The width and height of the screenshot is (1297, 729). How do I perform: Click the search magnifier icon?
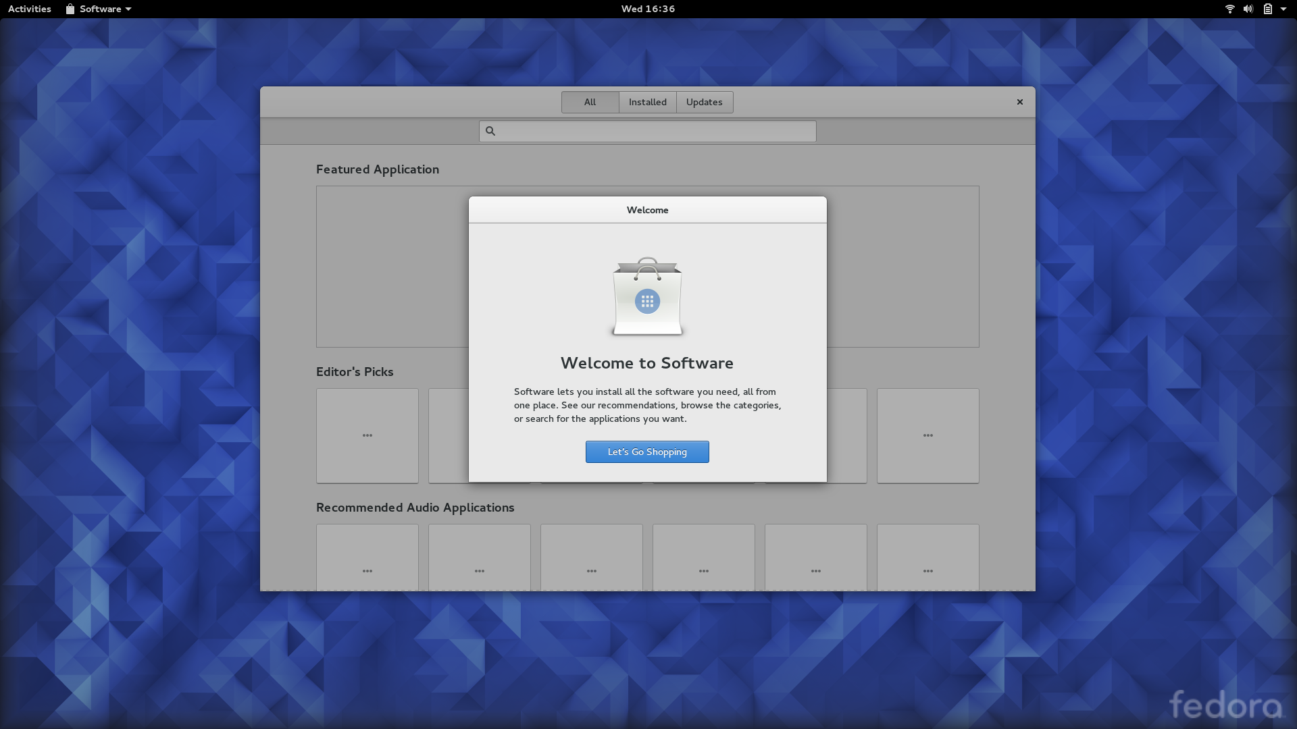coord(490,131)
